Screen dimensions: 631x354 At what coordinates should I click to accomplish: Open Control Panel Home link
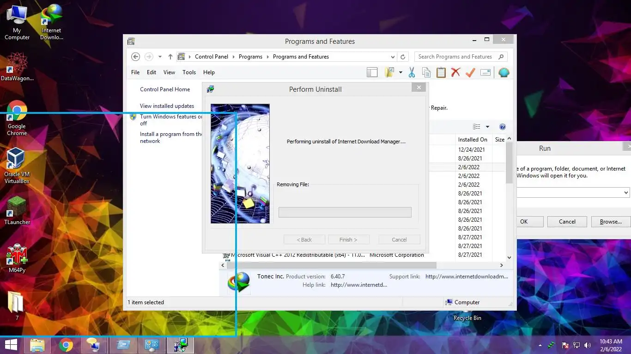(x=165, y=89)
